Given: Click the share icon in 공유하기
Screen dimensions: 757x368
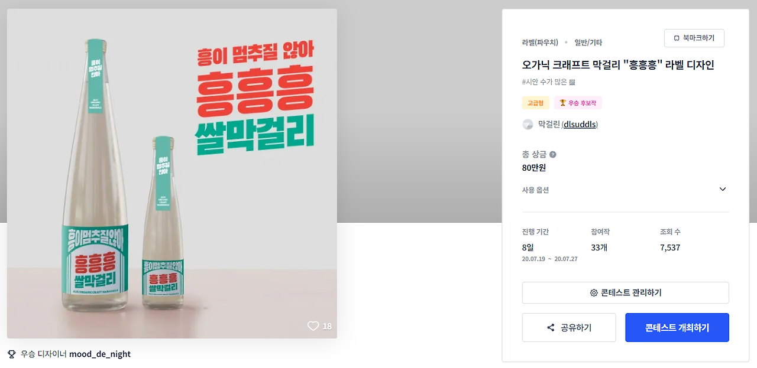Looking at the screenshot, I should (x=551, y=328).
